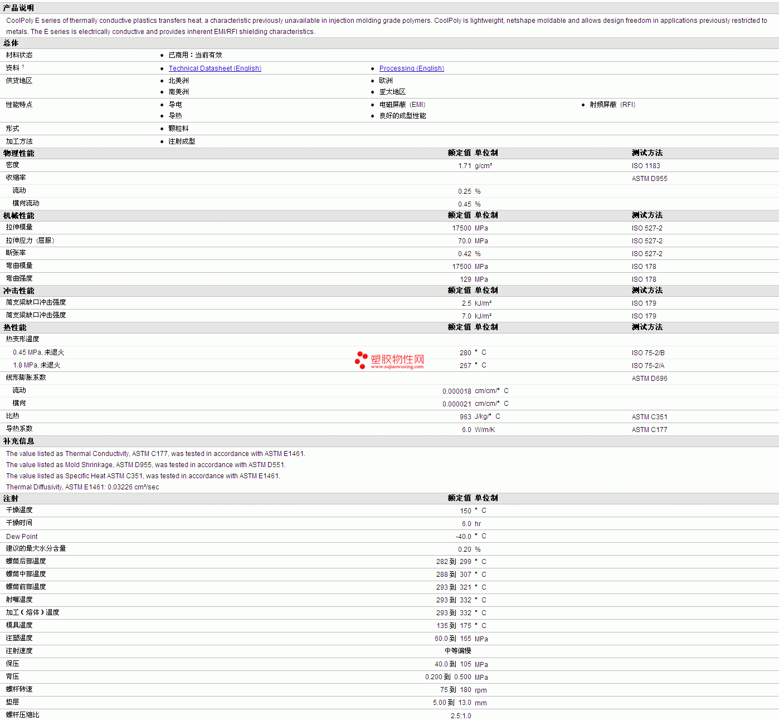779x721 pixels.
Task: Click the 建议的最大水分含量 row label
Action: click(36, 548)
